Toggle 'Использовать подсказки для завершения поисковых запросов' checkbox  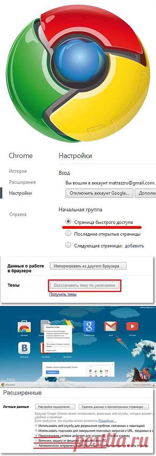36,431
